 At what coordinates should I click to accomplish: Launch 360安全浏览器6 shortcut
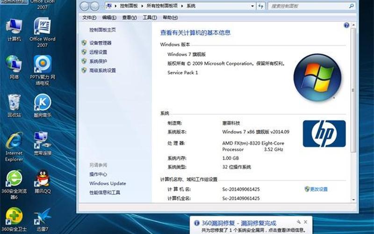[14, 184]
